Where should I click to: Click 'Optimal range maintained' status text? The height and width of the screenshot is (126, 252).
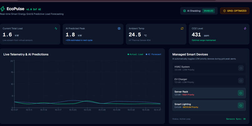pyautogui.click(x=204, y=40)
